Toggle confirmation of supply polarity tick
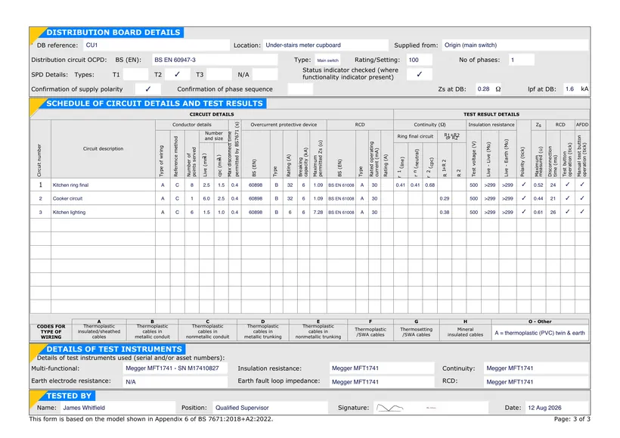The height and width of the screenshot is (438, 620). (x=148, y=89)
